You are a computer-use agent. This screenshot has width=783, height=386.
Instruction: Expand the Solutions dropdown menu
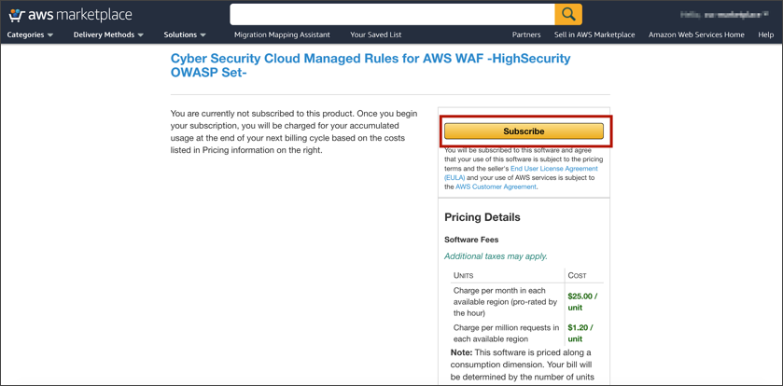coord(185,34)
